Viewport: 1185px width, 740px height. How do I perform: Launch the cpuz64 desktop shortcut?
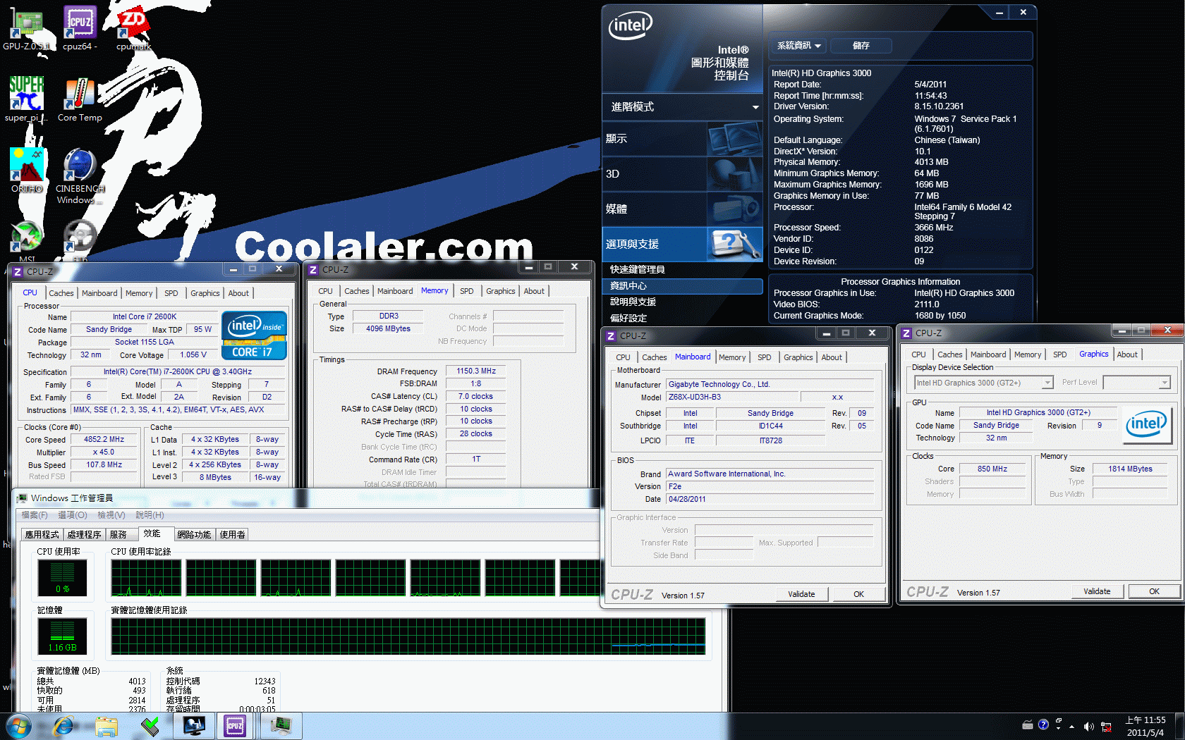[x=80, y=28]
